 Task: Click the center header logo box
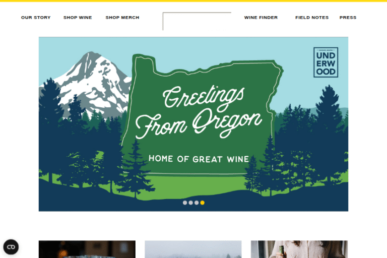[x=197, y=21]
